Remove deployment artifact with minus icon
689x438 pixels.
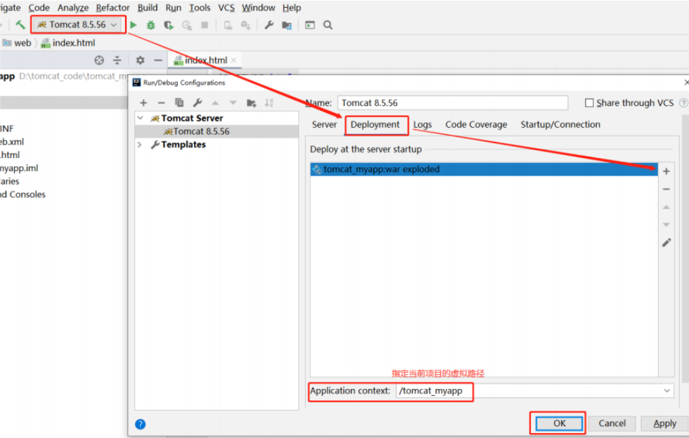(667, 189)
